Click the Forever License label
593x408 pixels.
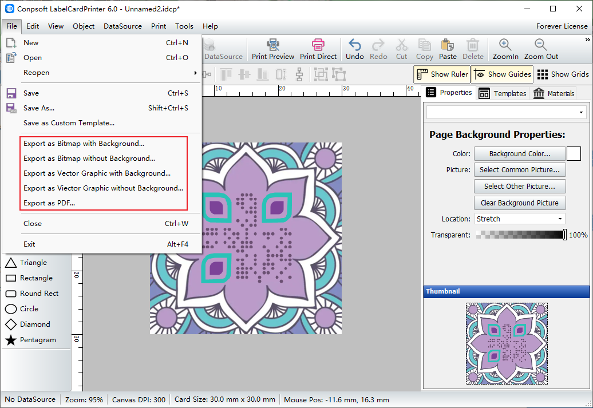[562, 26]
